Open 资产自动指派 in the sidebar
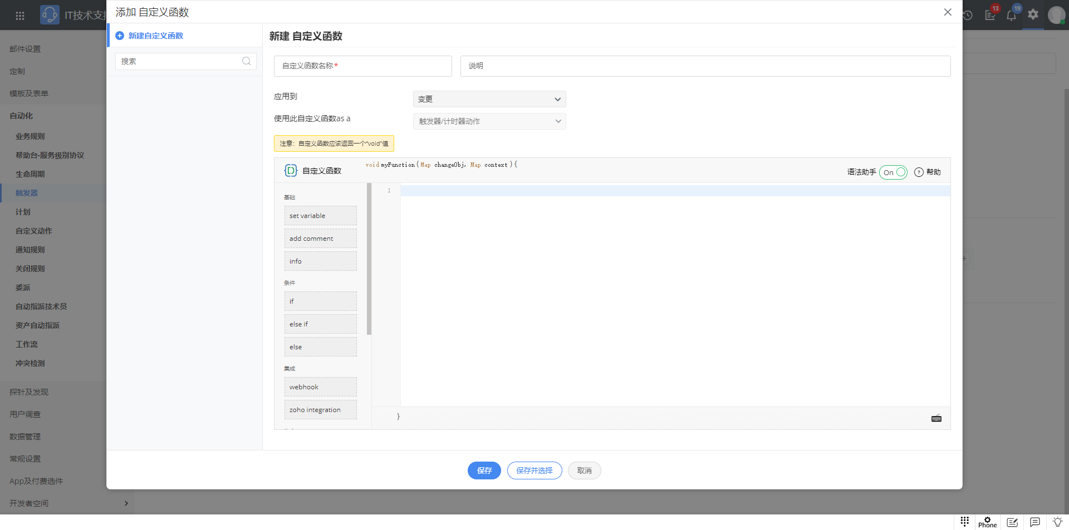This screenshot has width=1069, height=530. (x=37, y=325)
